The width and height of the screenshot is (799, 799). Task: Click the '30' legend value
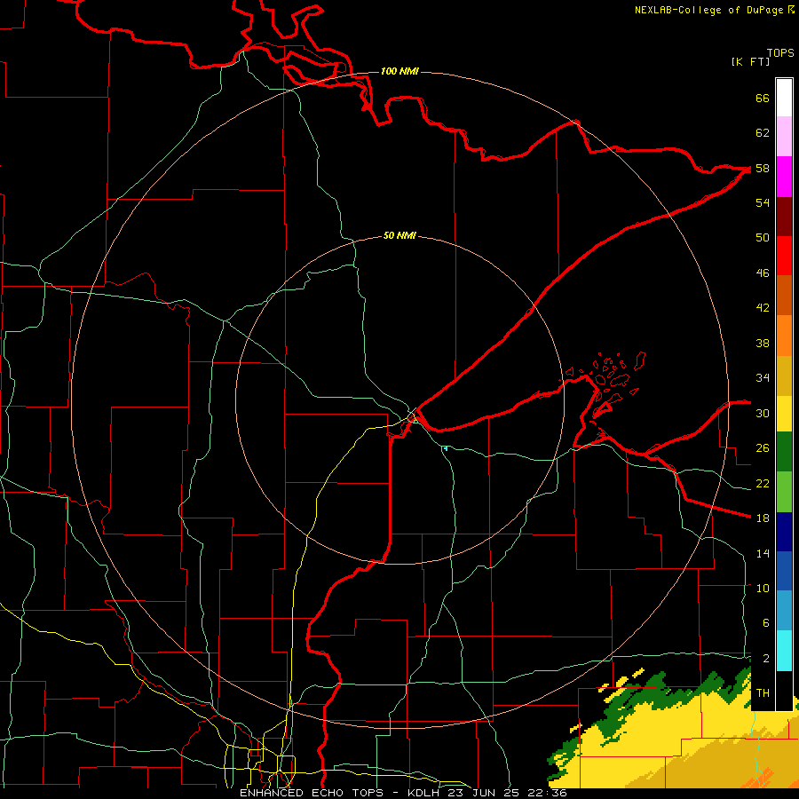pos(763,413)
